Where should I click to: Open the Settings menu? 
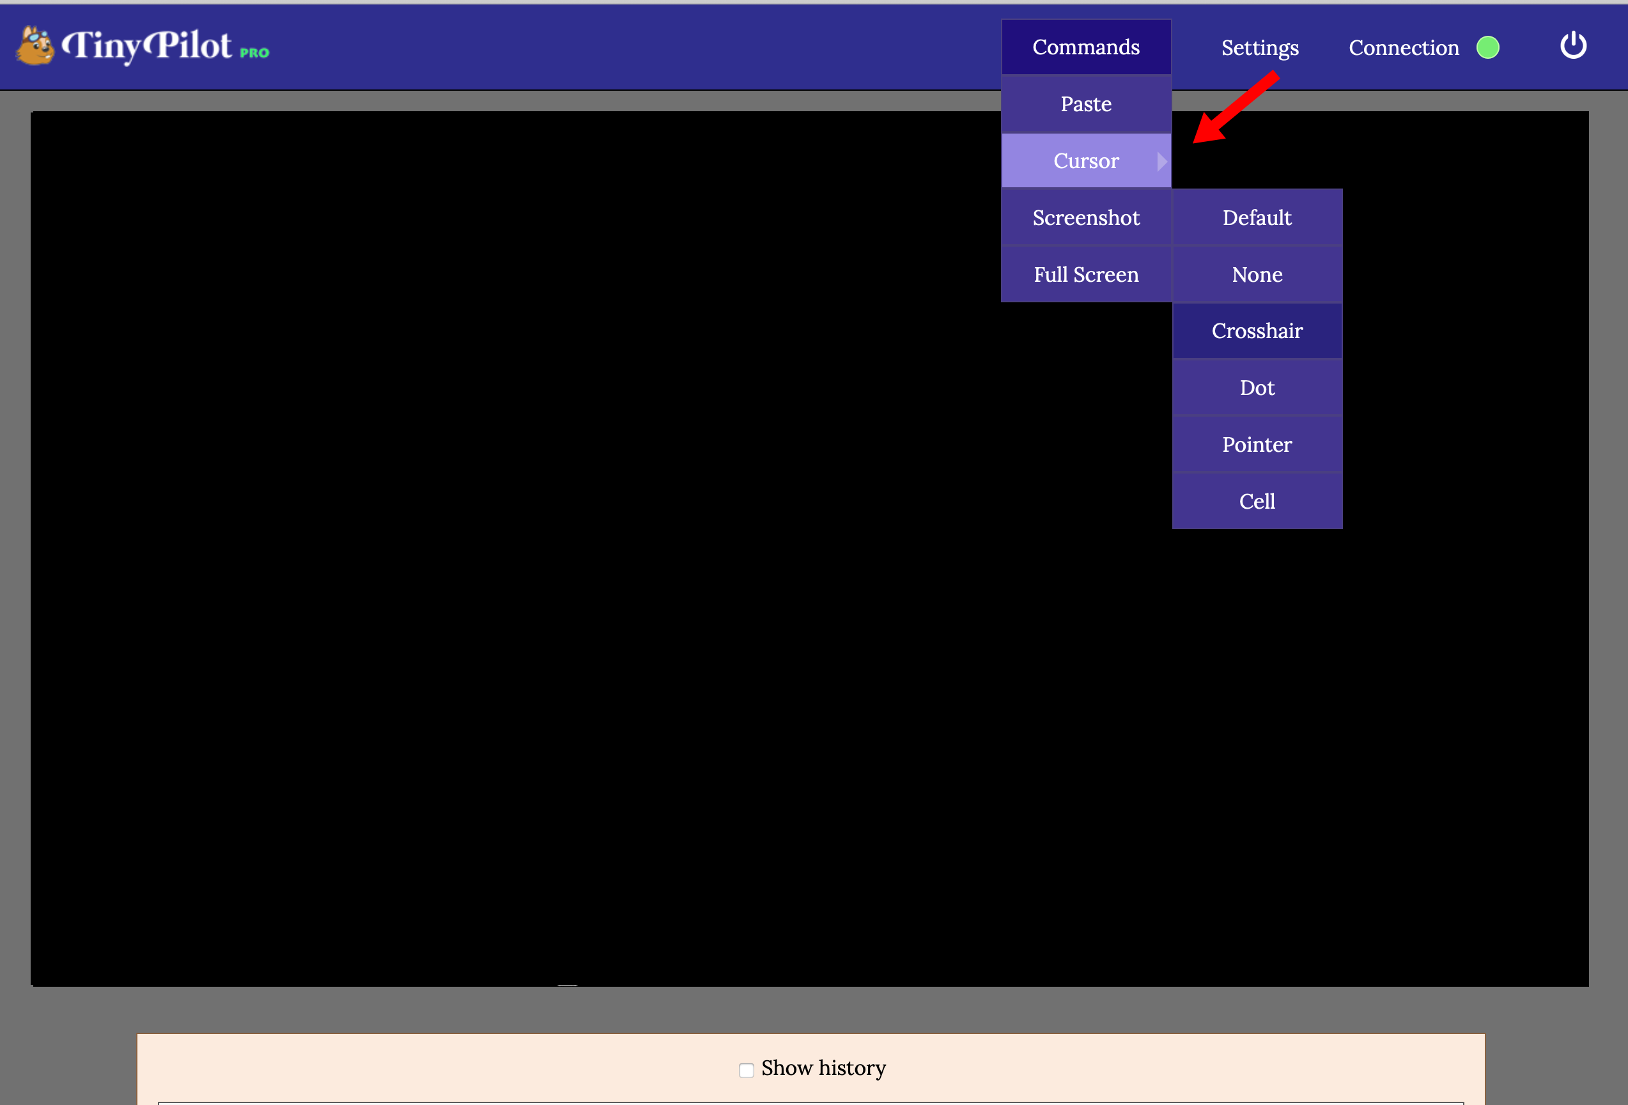pos(1260,48)
